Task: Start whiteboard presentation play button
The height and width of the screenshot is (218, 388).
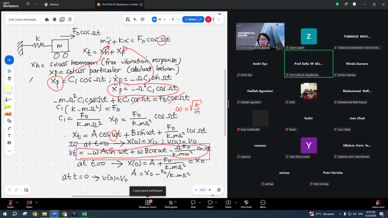Action: 173,19
